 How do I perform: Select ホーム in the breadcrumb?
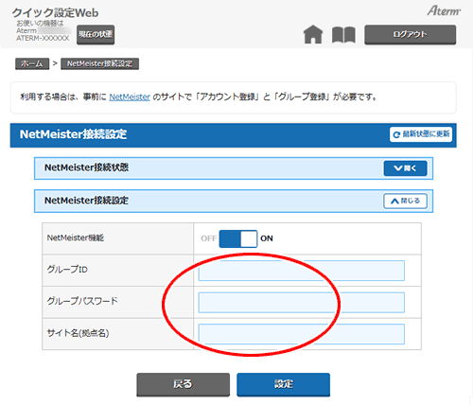tap(32, 63)
